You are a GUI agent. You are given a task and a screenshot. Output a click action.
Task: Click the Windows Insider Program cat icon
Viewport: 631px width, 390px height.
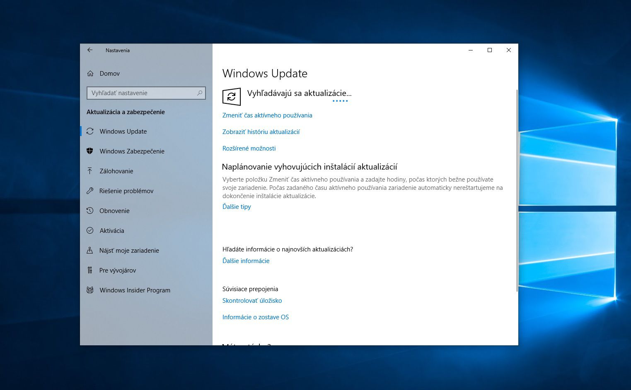click(x=90, y=290)
